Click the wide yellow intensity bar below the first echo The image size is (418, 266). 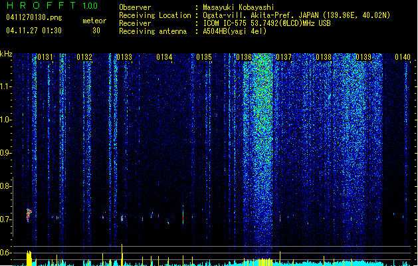pos(29,258)
